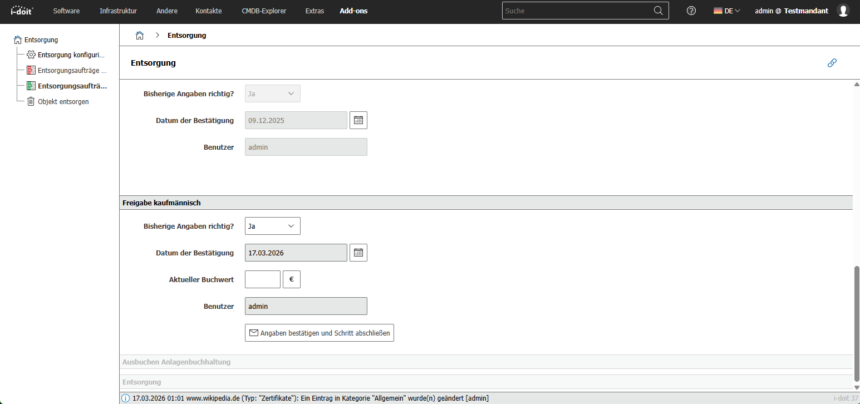860x404 pixels.
Task: Click inside the Aktueller Buchwert input field
Action: (262, 279)
